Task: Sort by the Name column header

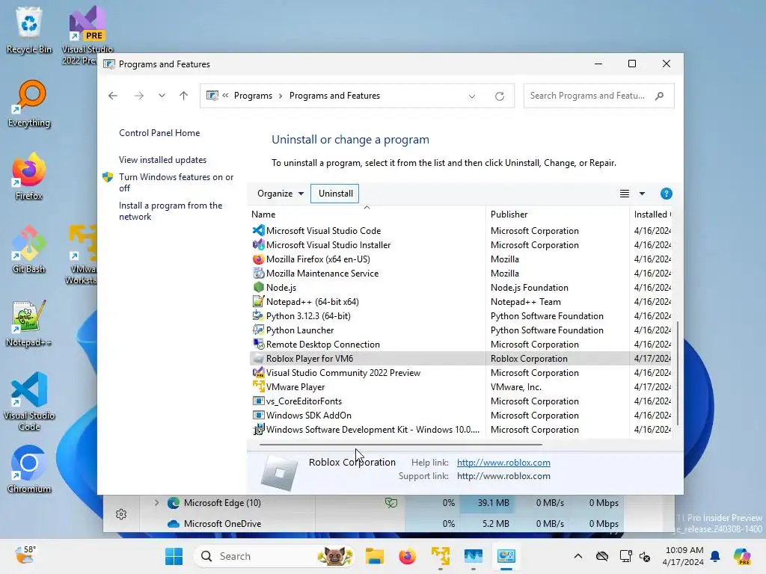Action: pyautogui.click(x=368, y=215)
